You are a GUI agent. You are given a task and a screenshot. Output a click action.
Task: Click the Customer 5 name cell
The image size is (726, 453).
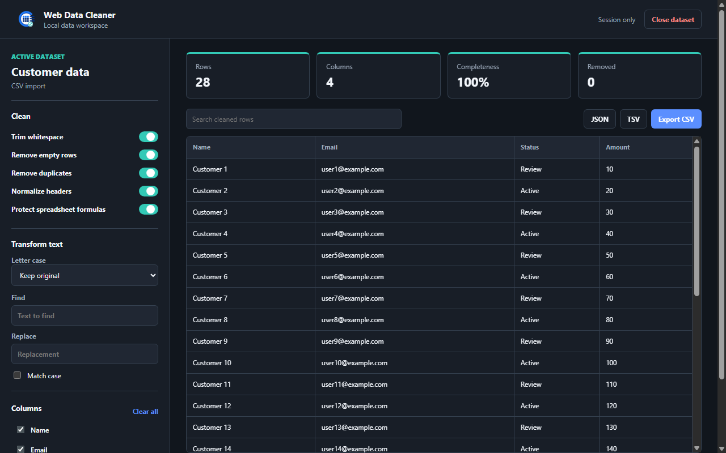tap(251, 255)
